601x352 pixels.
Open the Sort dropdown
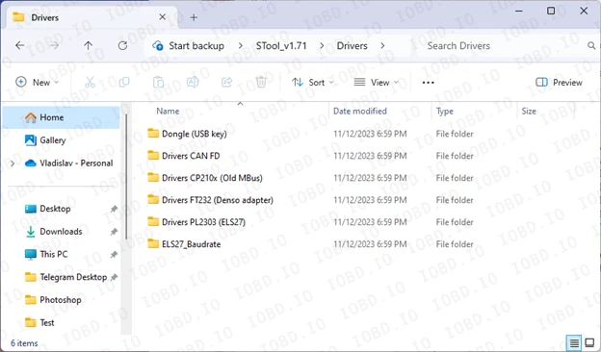(x=313, y=83)
